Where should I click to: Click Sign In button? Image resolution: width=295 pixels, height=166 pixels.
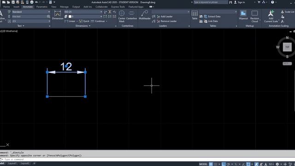pyautogui.click(x=239, y=2)
